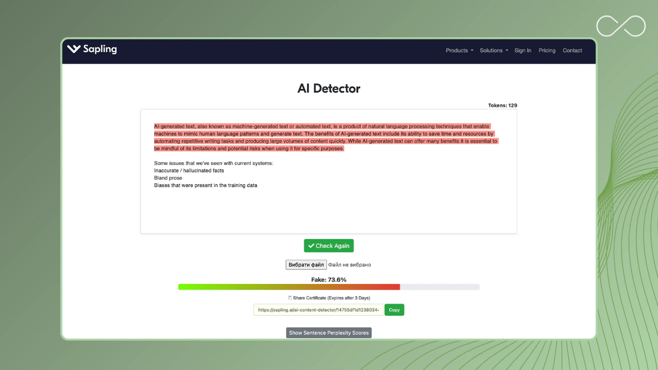Toggle the Share Certificate checkbox
Viewport: 658px width, 370px height.
(290, 298)
